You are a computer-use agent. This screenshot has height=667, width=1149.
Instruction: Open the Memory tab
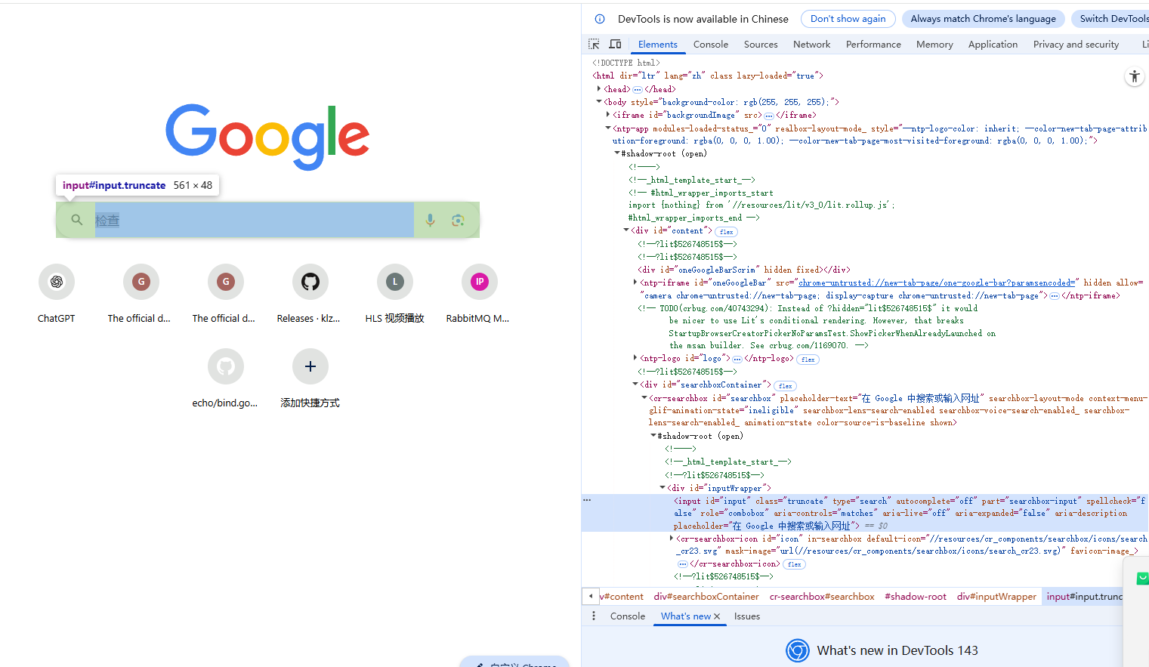[934, 45]
